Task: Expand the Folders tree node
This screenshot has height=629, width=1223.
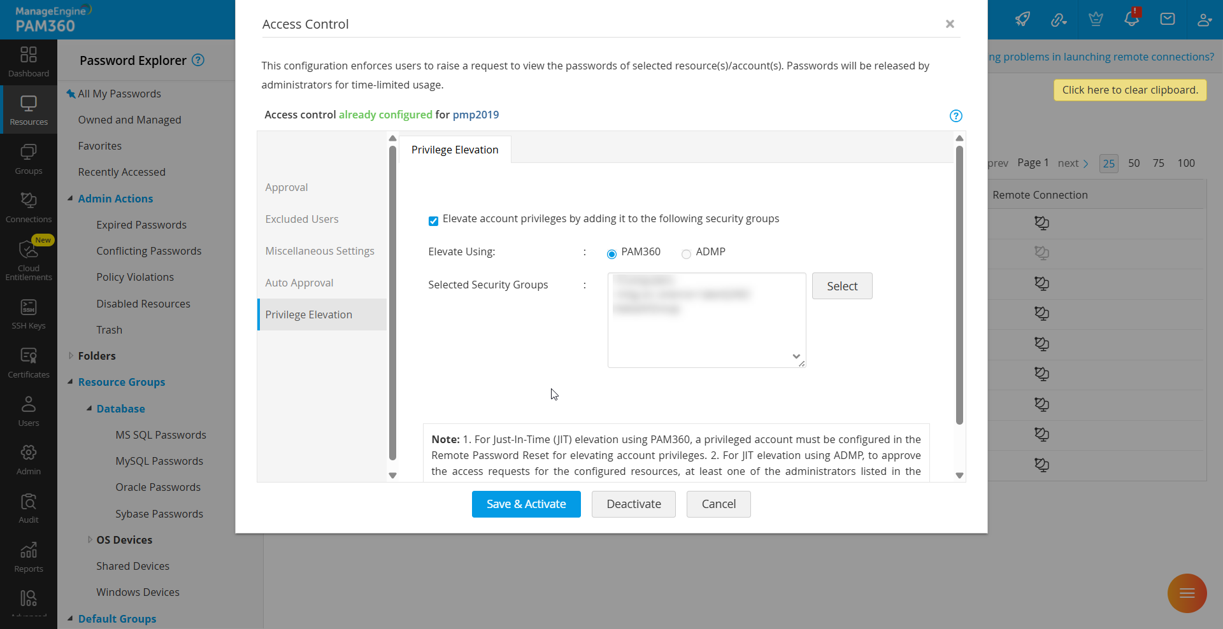Action: (x=70, y=356)
